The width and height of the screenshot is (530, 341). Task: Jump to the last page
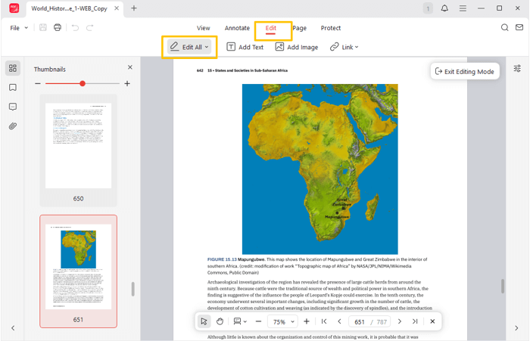pyautogui.click(x=415, y=321)
